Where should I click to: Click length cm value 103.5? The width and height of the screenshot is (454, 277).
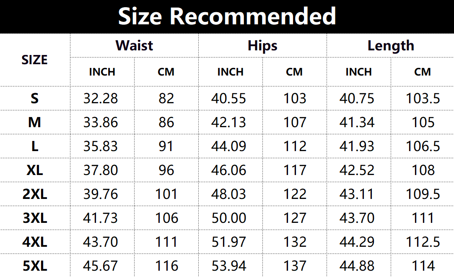pos(423,98)
